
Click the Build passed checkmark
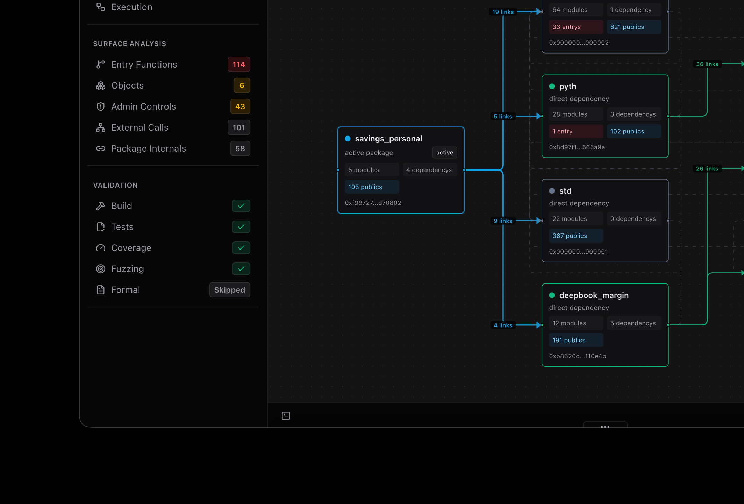tap(241, 206)
